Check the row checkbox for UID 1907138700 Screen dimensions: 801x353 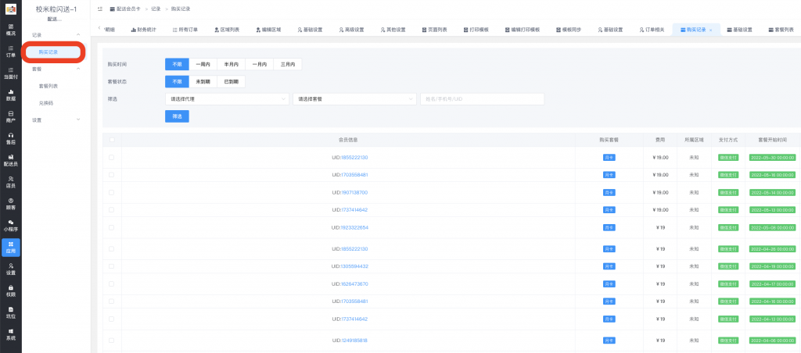[112, 192]
